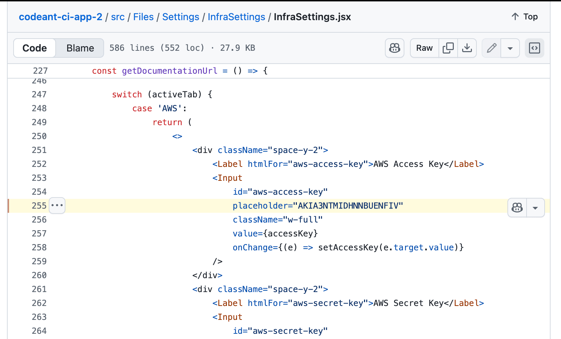This screenshot has width=561, height=339.
Task: Jump to Top of file
Action: pos(524,17)
